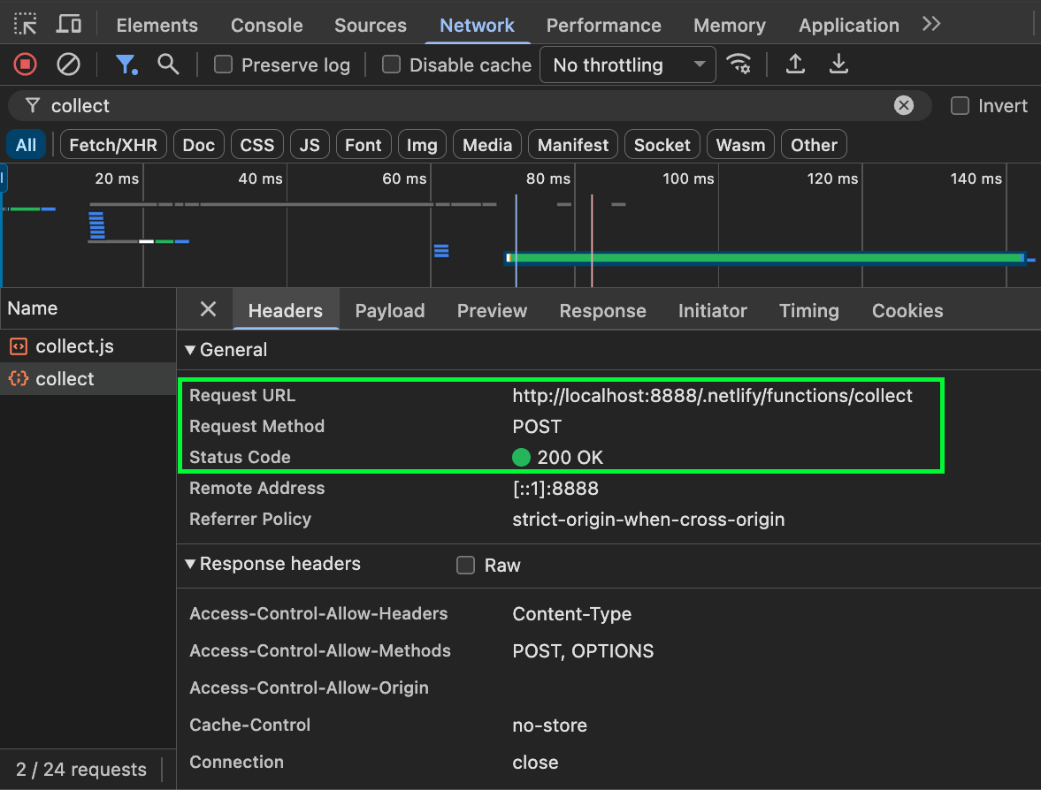This screenshot has width=1041, height=790.
Task: Filter by JS requests
Action: coord(310,145)
